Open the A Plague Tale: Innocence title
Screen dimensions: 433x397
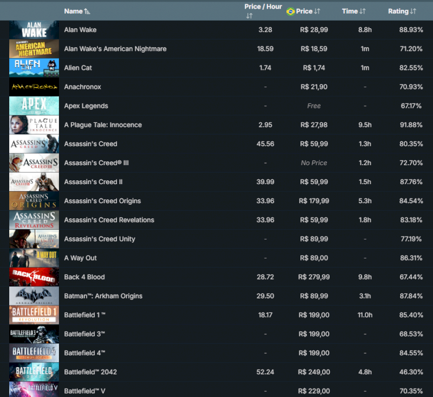pyautogui.click(x=103, y=125)
